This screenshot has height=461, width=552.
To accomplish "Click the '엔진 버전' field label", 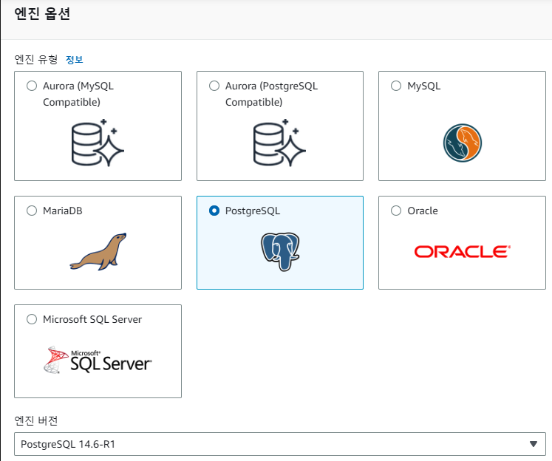I will [36, 420].
